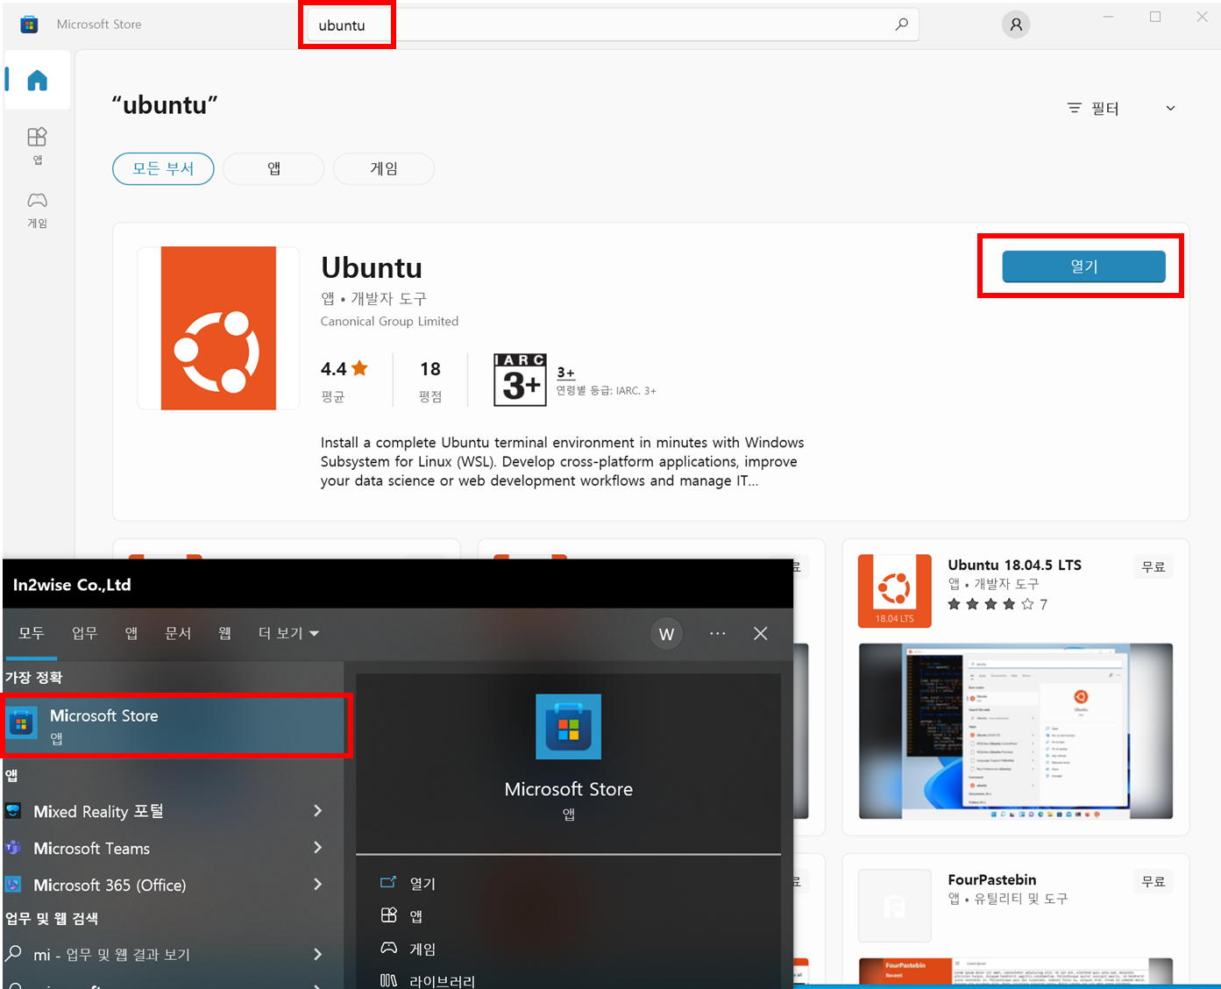Expand the 'mi - 업무 및 웹 결과 보기' arrow
The width and height of the screenshot is (1221, 989).
pos(317,954)
